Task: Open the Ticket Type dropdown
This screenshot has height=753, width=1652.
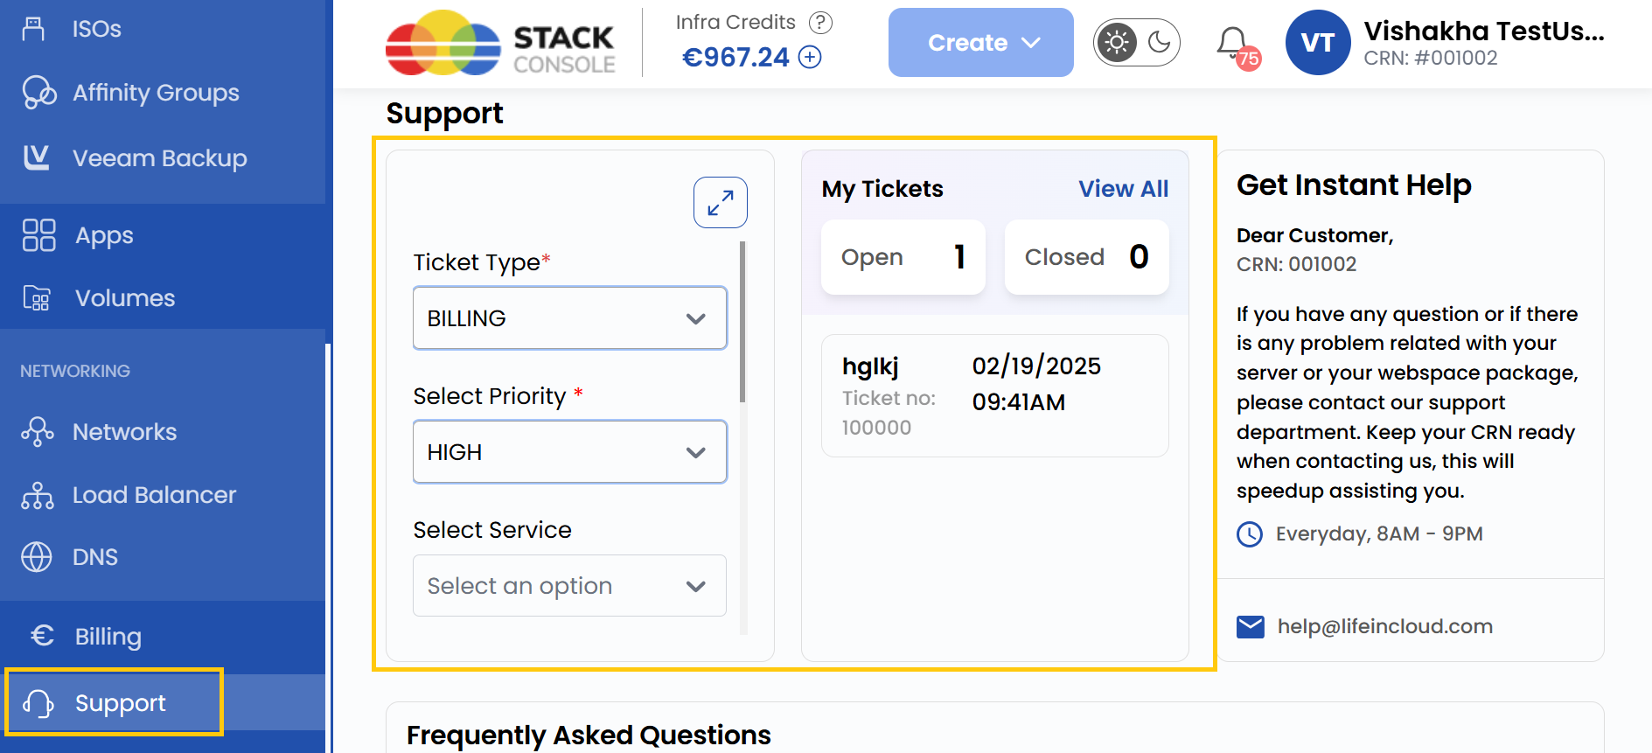Action: (x=569, y=318)
